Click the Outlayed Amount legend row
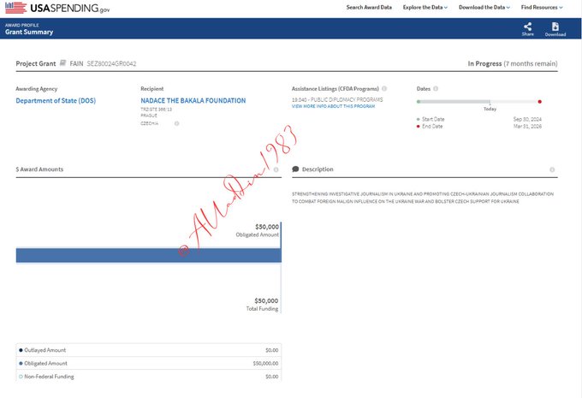The image size is (582, 398). click(148, 350)
